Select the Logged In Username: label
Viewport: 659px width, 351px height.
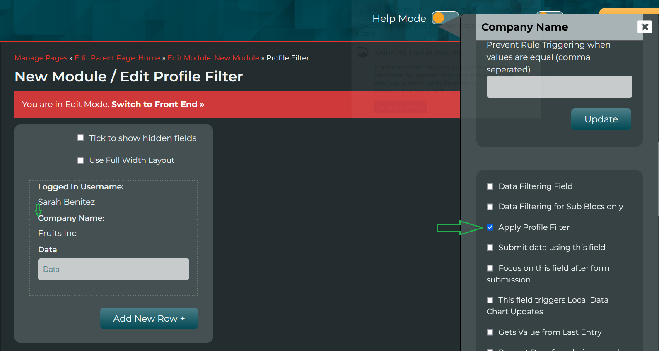coord(81,187)
